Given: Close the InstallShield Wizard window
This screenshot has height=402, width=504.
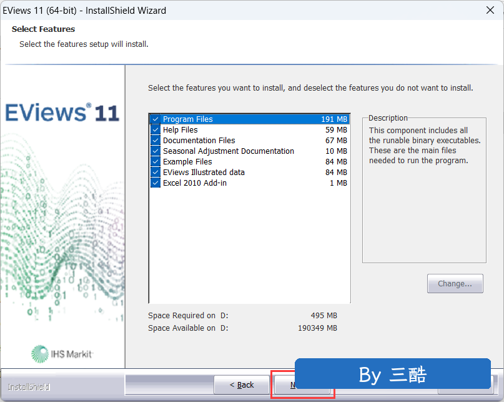Looking at the screenshot, I should [490, 10].
